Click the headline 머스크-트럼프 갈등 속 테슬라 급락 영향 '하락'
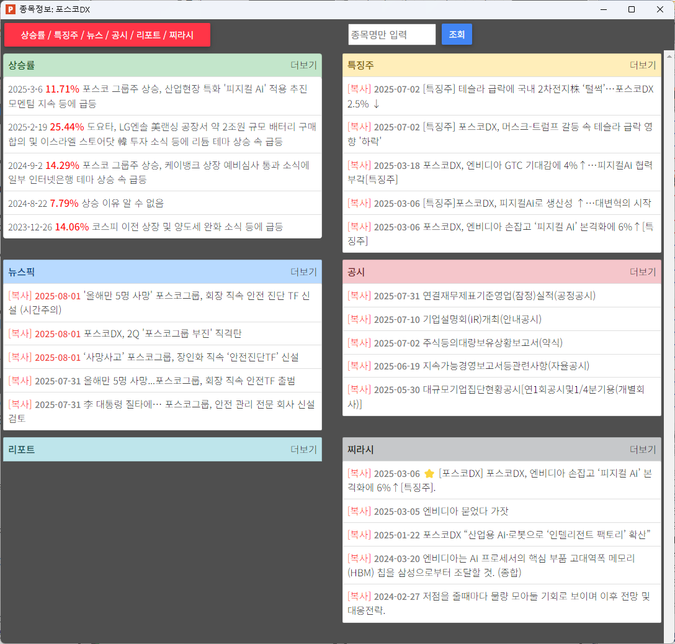 (500, 134)
